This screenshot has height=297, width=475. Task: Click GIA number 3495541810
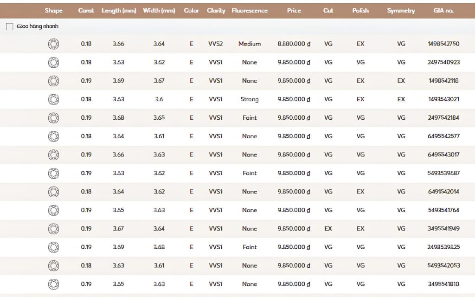(443, 284)
